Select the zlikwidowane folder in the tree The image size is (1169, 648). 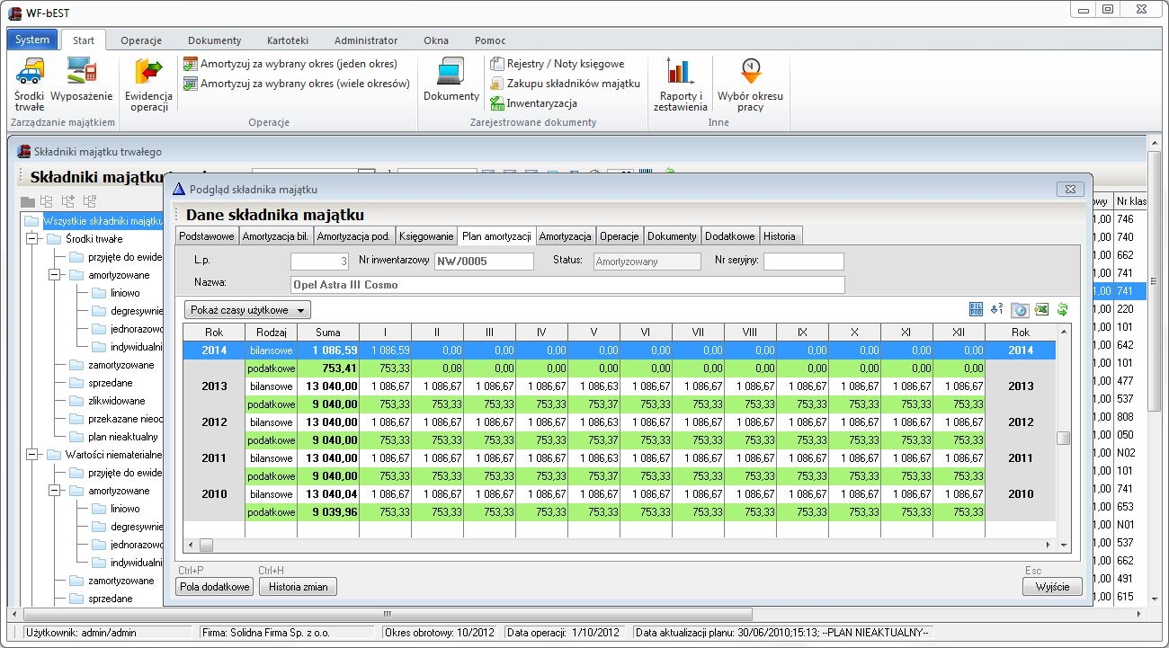(x=117, y=401)
